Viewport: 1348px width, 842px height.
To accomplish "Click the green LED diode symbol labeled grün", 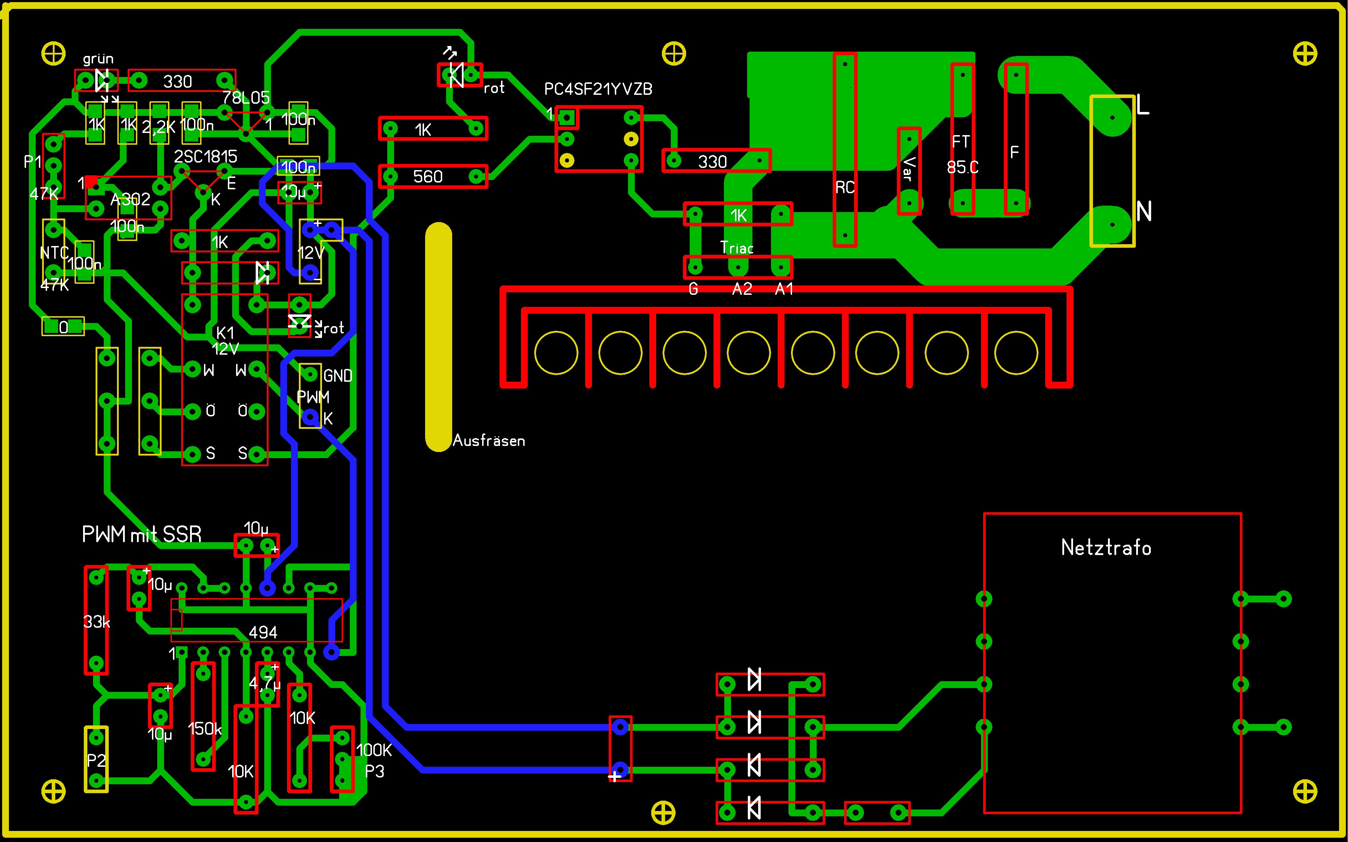I will coord(102,81).
